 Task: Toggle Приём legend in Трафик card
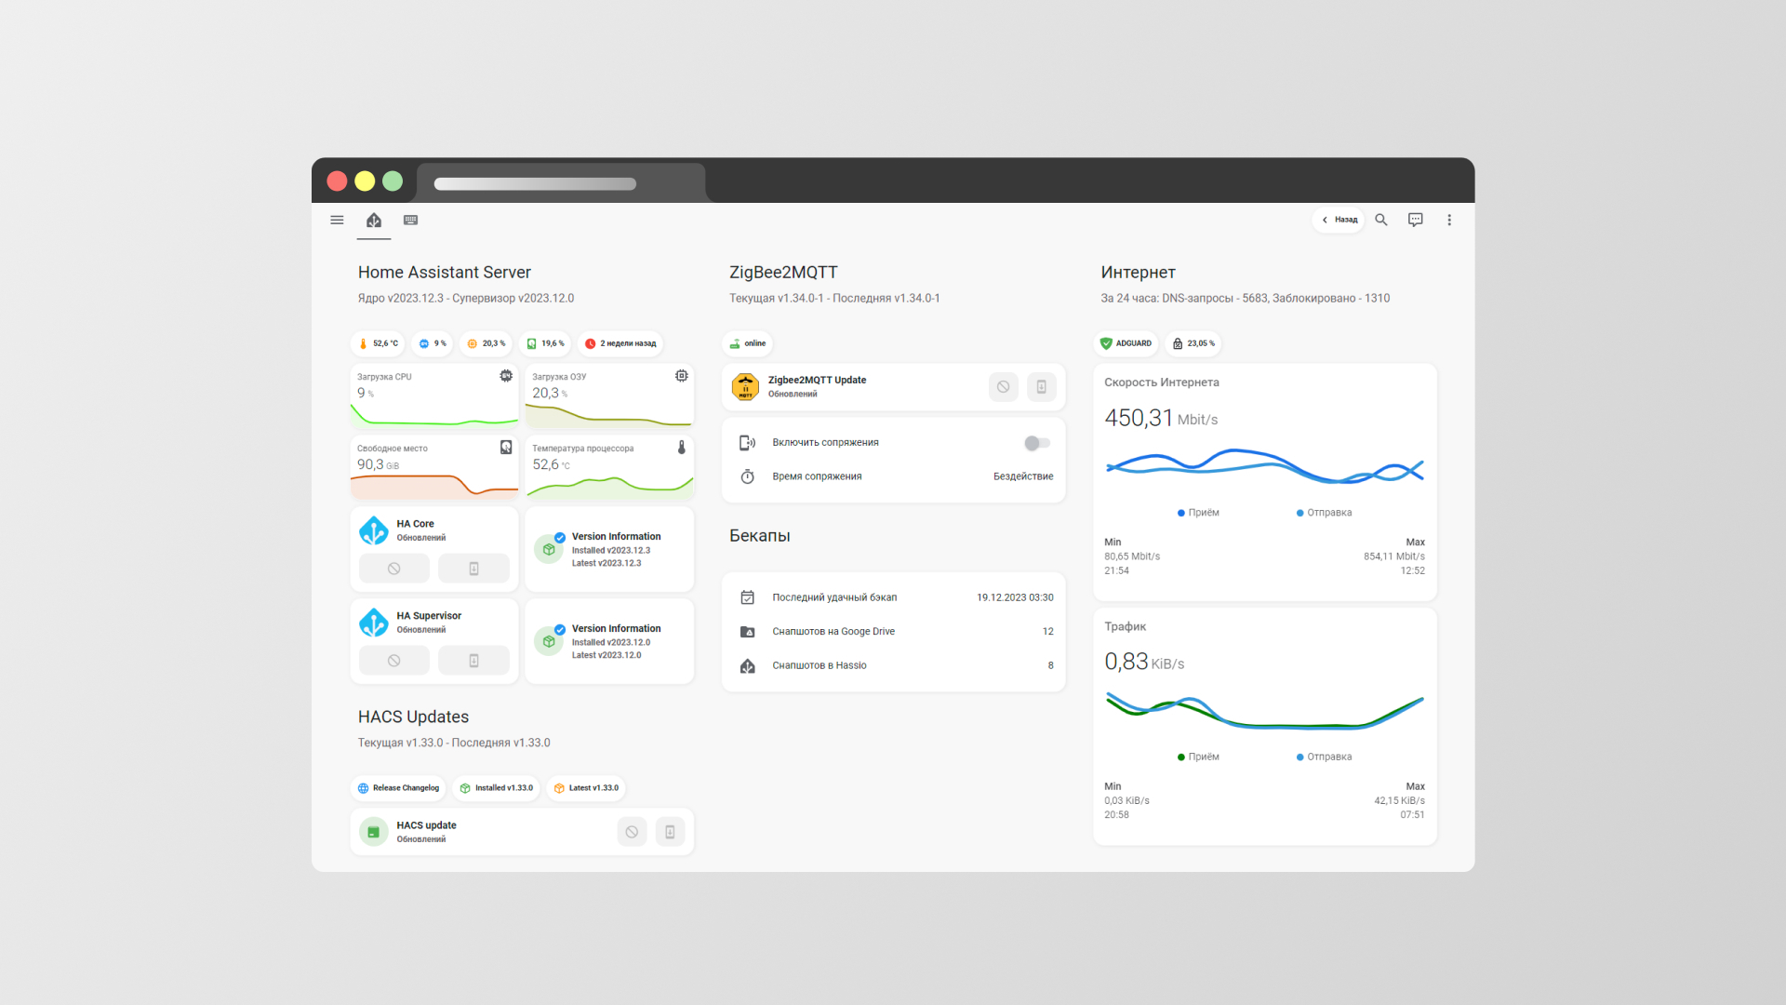[1198, 757]
